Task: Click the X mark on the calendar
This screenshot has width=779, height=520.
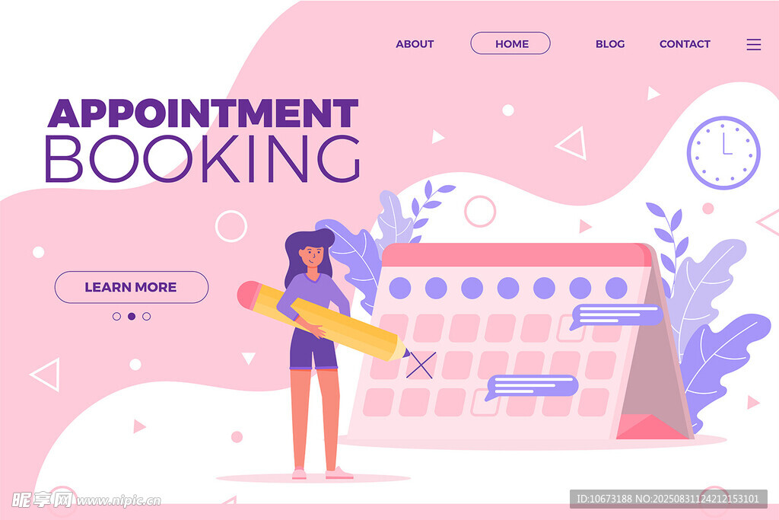Action: [x=421, y=365]
